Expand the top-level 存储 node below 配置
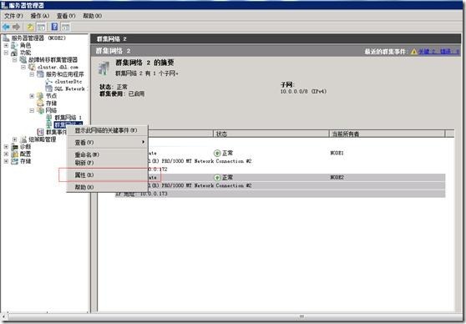Screen dimensions: 466x324 6,161
